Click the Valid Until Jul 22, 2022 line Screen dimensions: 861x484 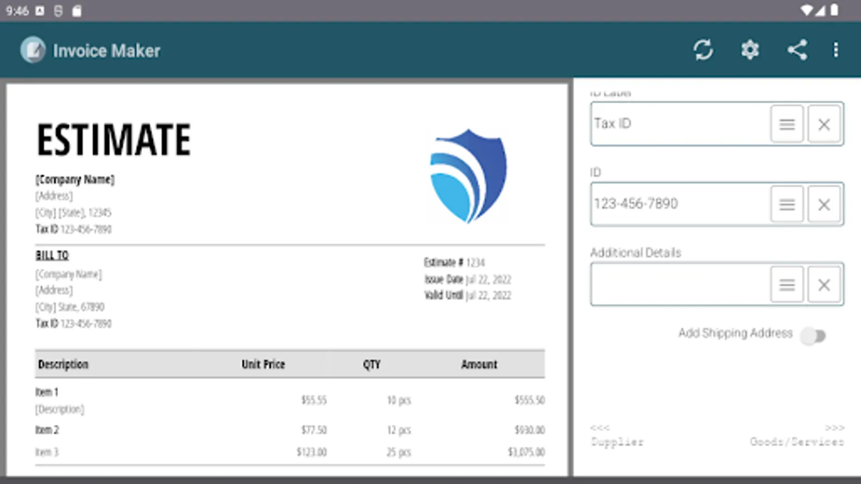coord(468,295)
